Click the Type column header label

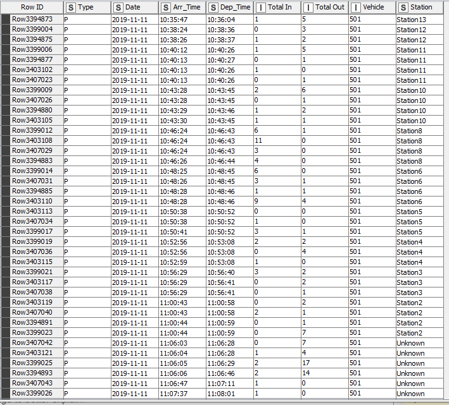point(85,7)
